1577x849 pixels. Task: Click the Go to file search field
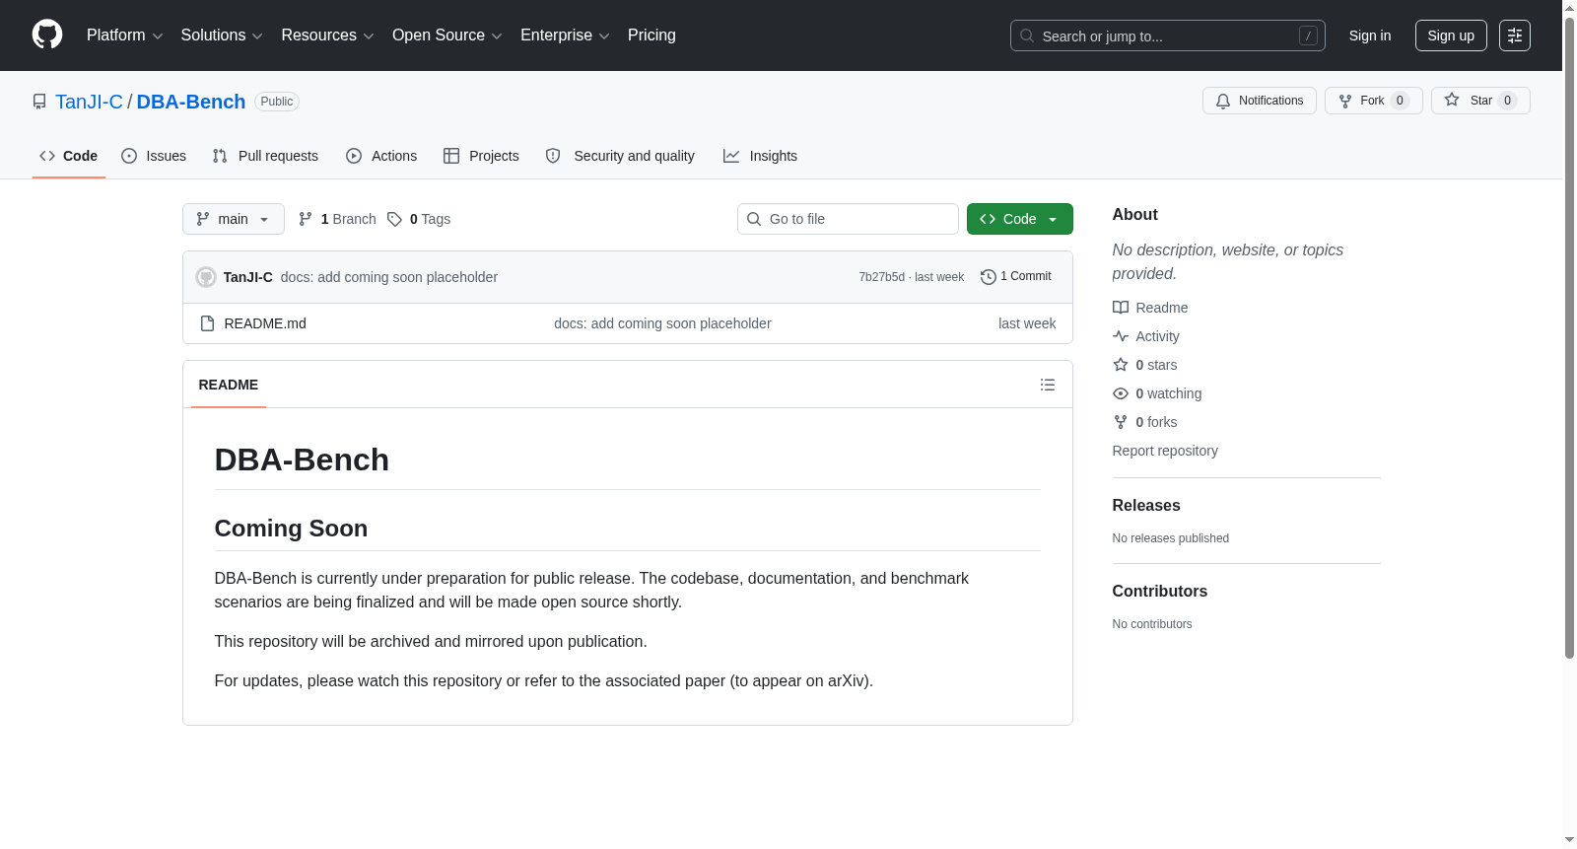pyautogui.click(x=848, y=219)
